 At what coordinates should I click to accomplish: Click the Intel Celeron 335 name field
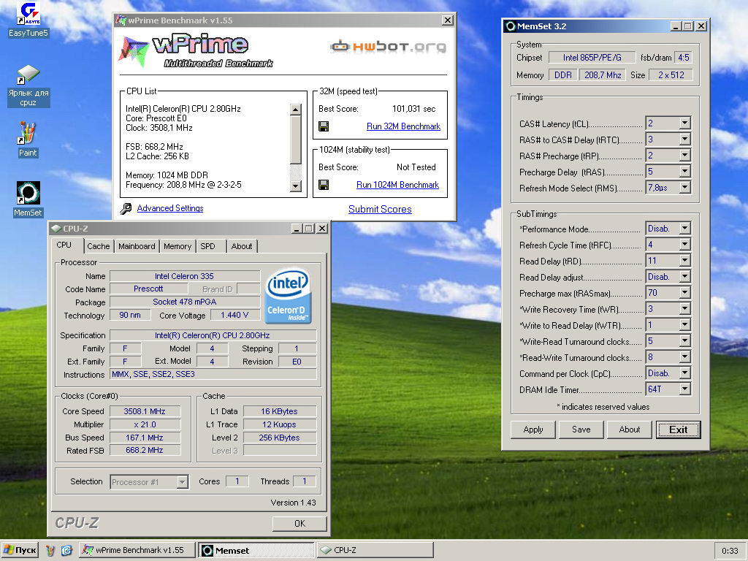click(185, 276)
